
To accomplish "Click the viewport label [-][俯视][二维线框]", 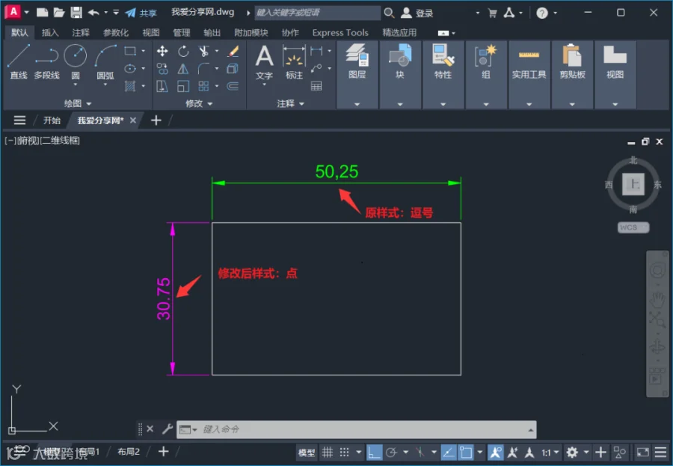I will pyautogui.click(x=43, y=141).
